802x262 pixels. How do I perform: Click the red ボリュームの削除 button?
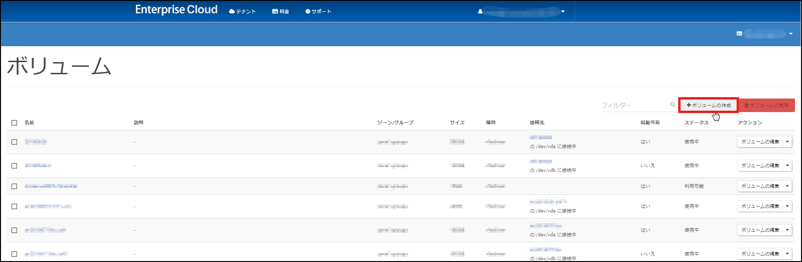coord(767,106)
